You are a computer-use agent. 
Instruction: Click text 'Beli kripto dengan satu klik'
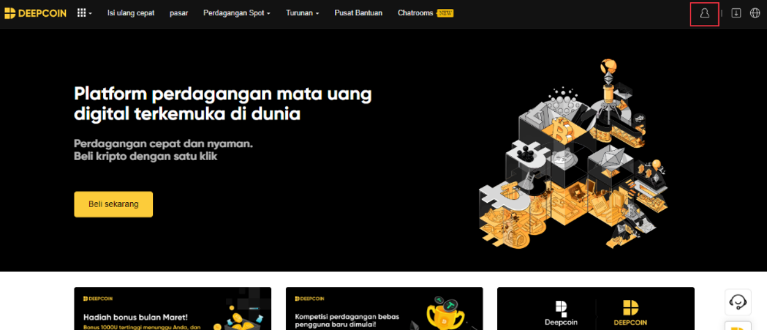click(146, 157)
